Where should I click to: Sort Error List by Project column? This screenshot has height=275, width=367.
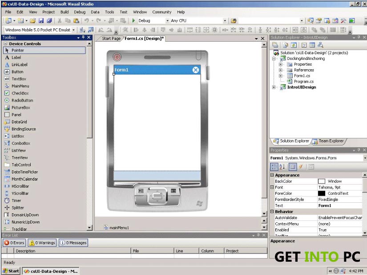click(245, 251)
